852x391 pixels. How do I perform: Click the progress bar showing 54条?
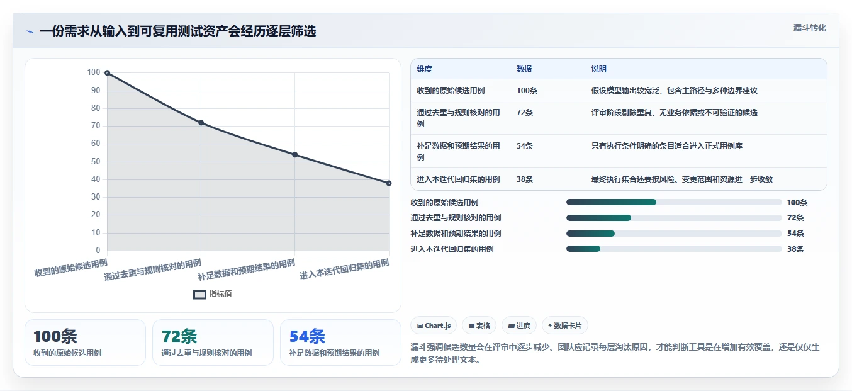tap(674, 234)
